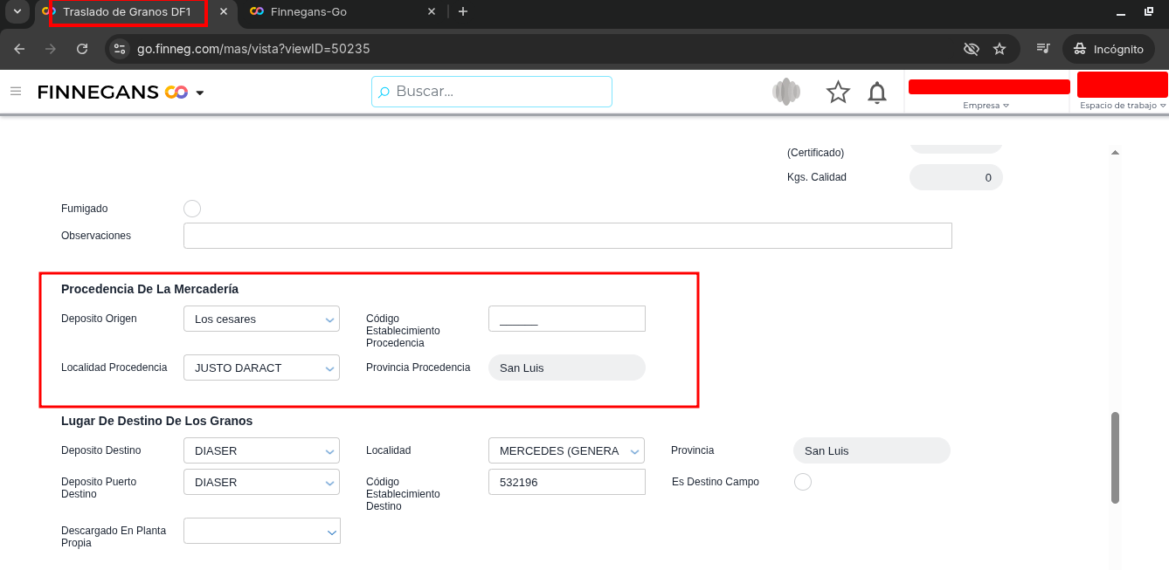The height and width of the screenshot is (570, 1169).
Task: Open Deposito Destino dropdown DIASER
Action: [x=261, y=451]
